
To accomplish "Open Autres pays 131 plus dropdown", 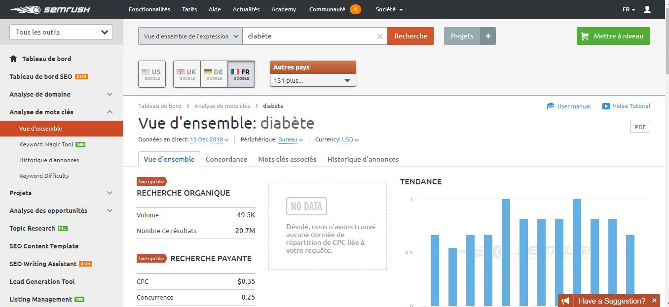I will click(313, 80).
